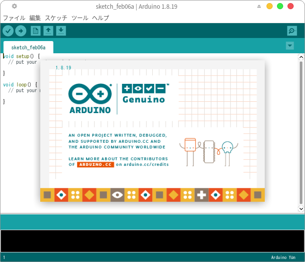Open the スケッチ menu
The width and height of the screenshot is (305, 262).
tap(56, 18)
